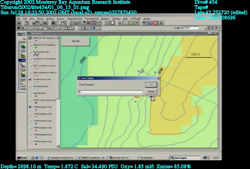Open the Edit menu
The image size is (250, 169).
(25, 19)
